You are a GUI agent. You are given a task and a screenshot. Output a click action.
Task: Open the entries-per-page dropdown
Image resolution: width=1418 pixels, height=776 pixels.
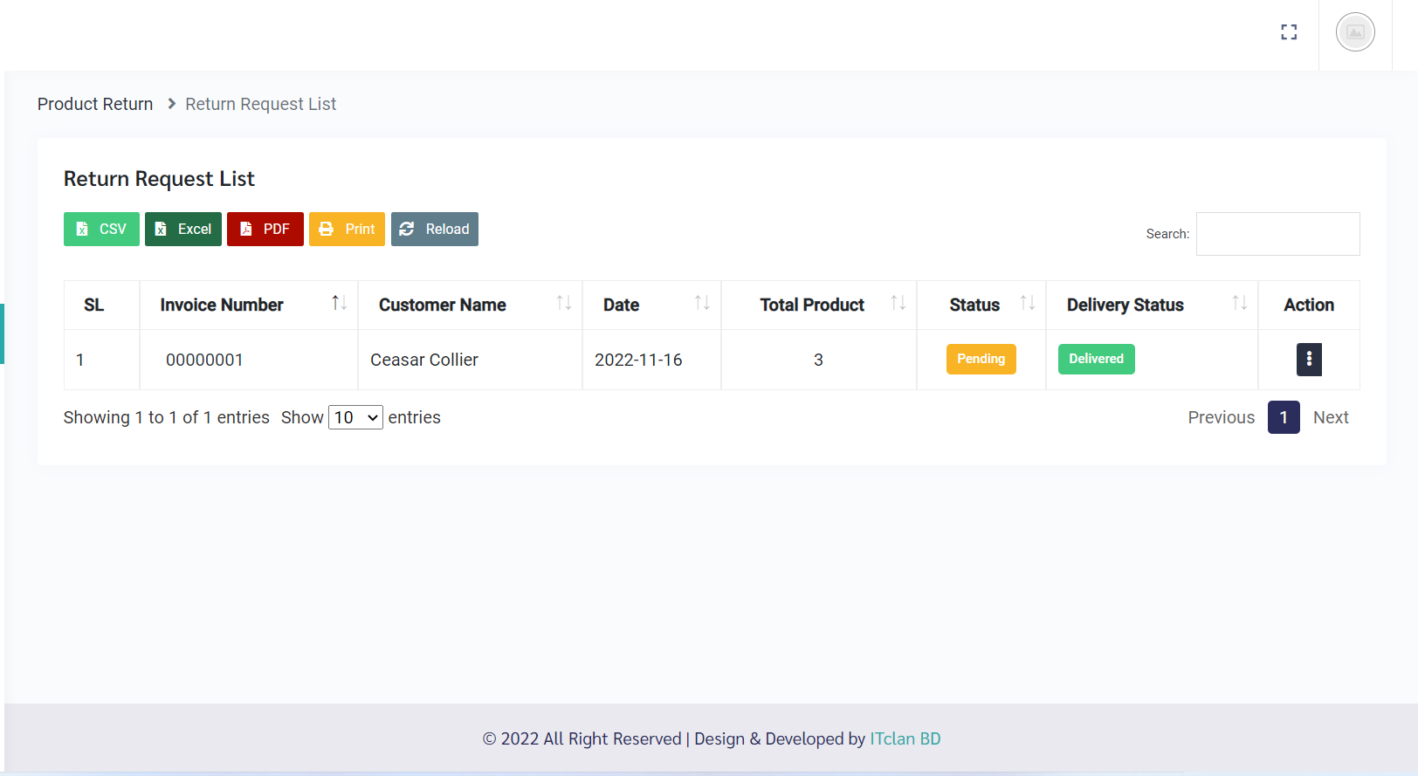pyautogui.click(x=355, y=418)
